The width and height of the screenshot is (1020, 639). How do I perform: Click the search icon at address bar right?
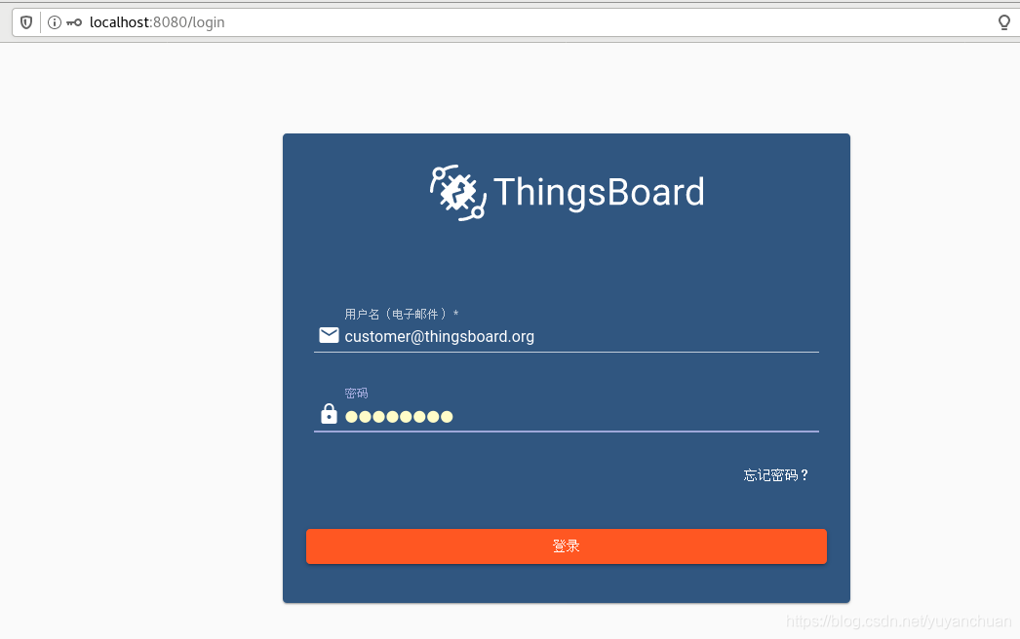coord(1003,22)
